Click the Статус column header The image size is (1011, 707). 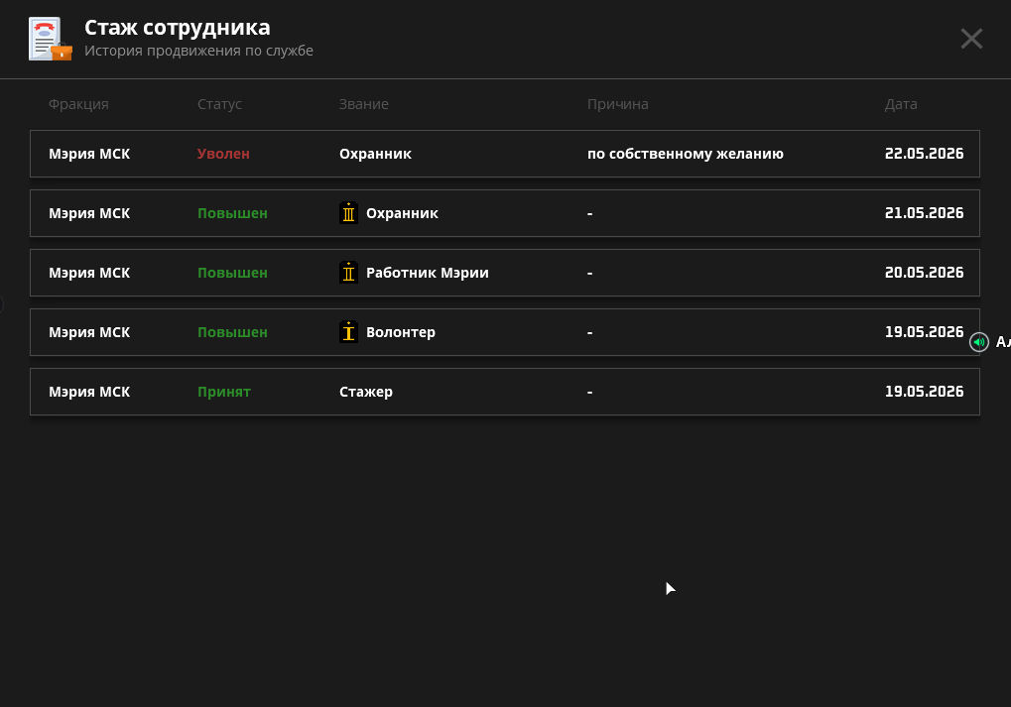click(219, 104)
